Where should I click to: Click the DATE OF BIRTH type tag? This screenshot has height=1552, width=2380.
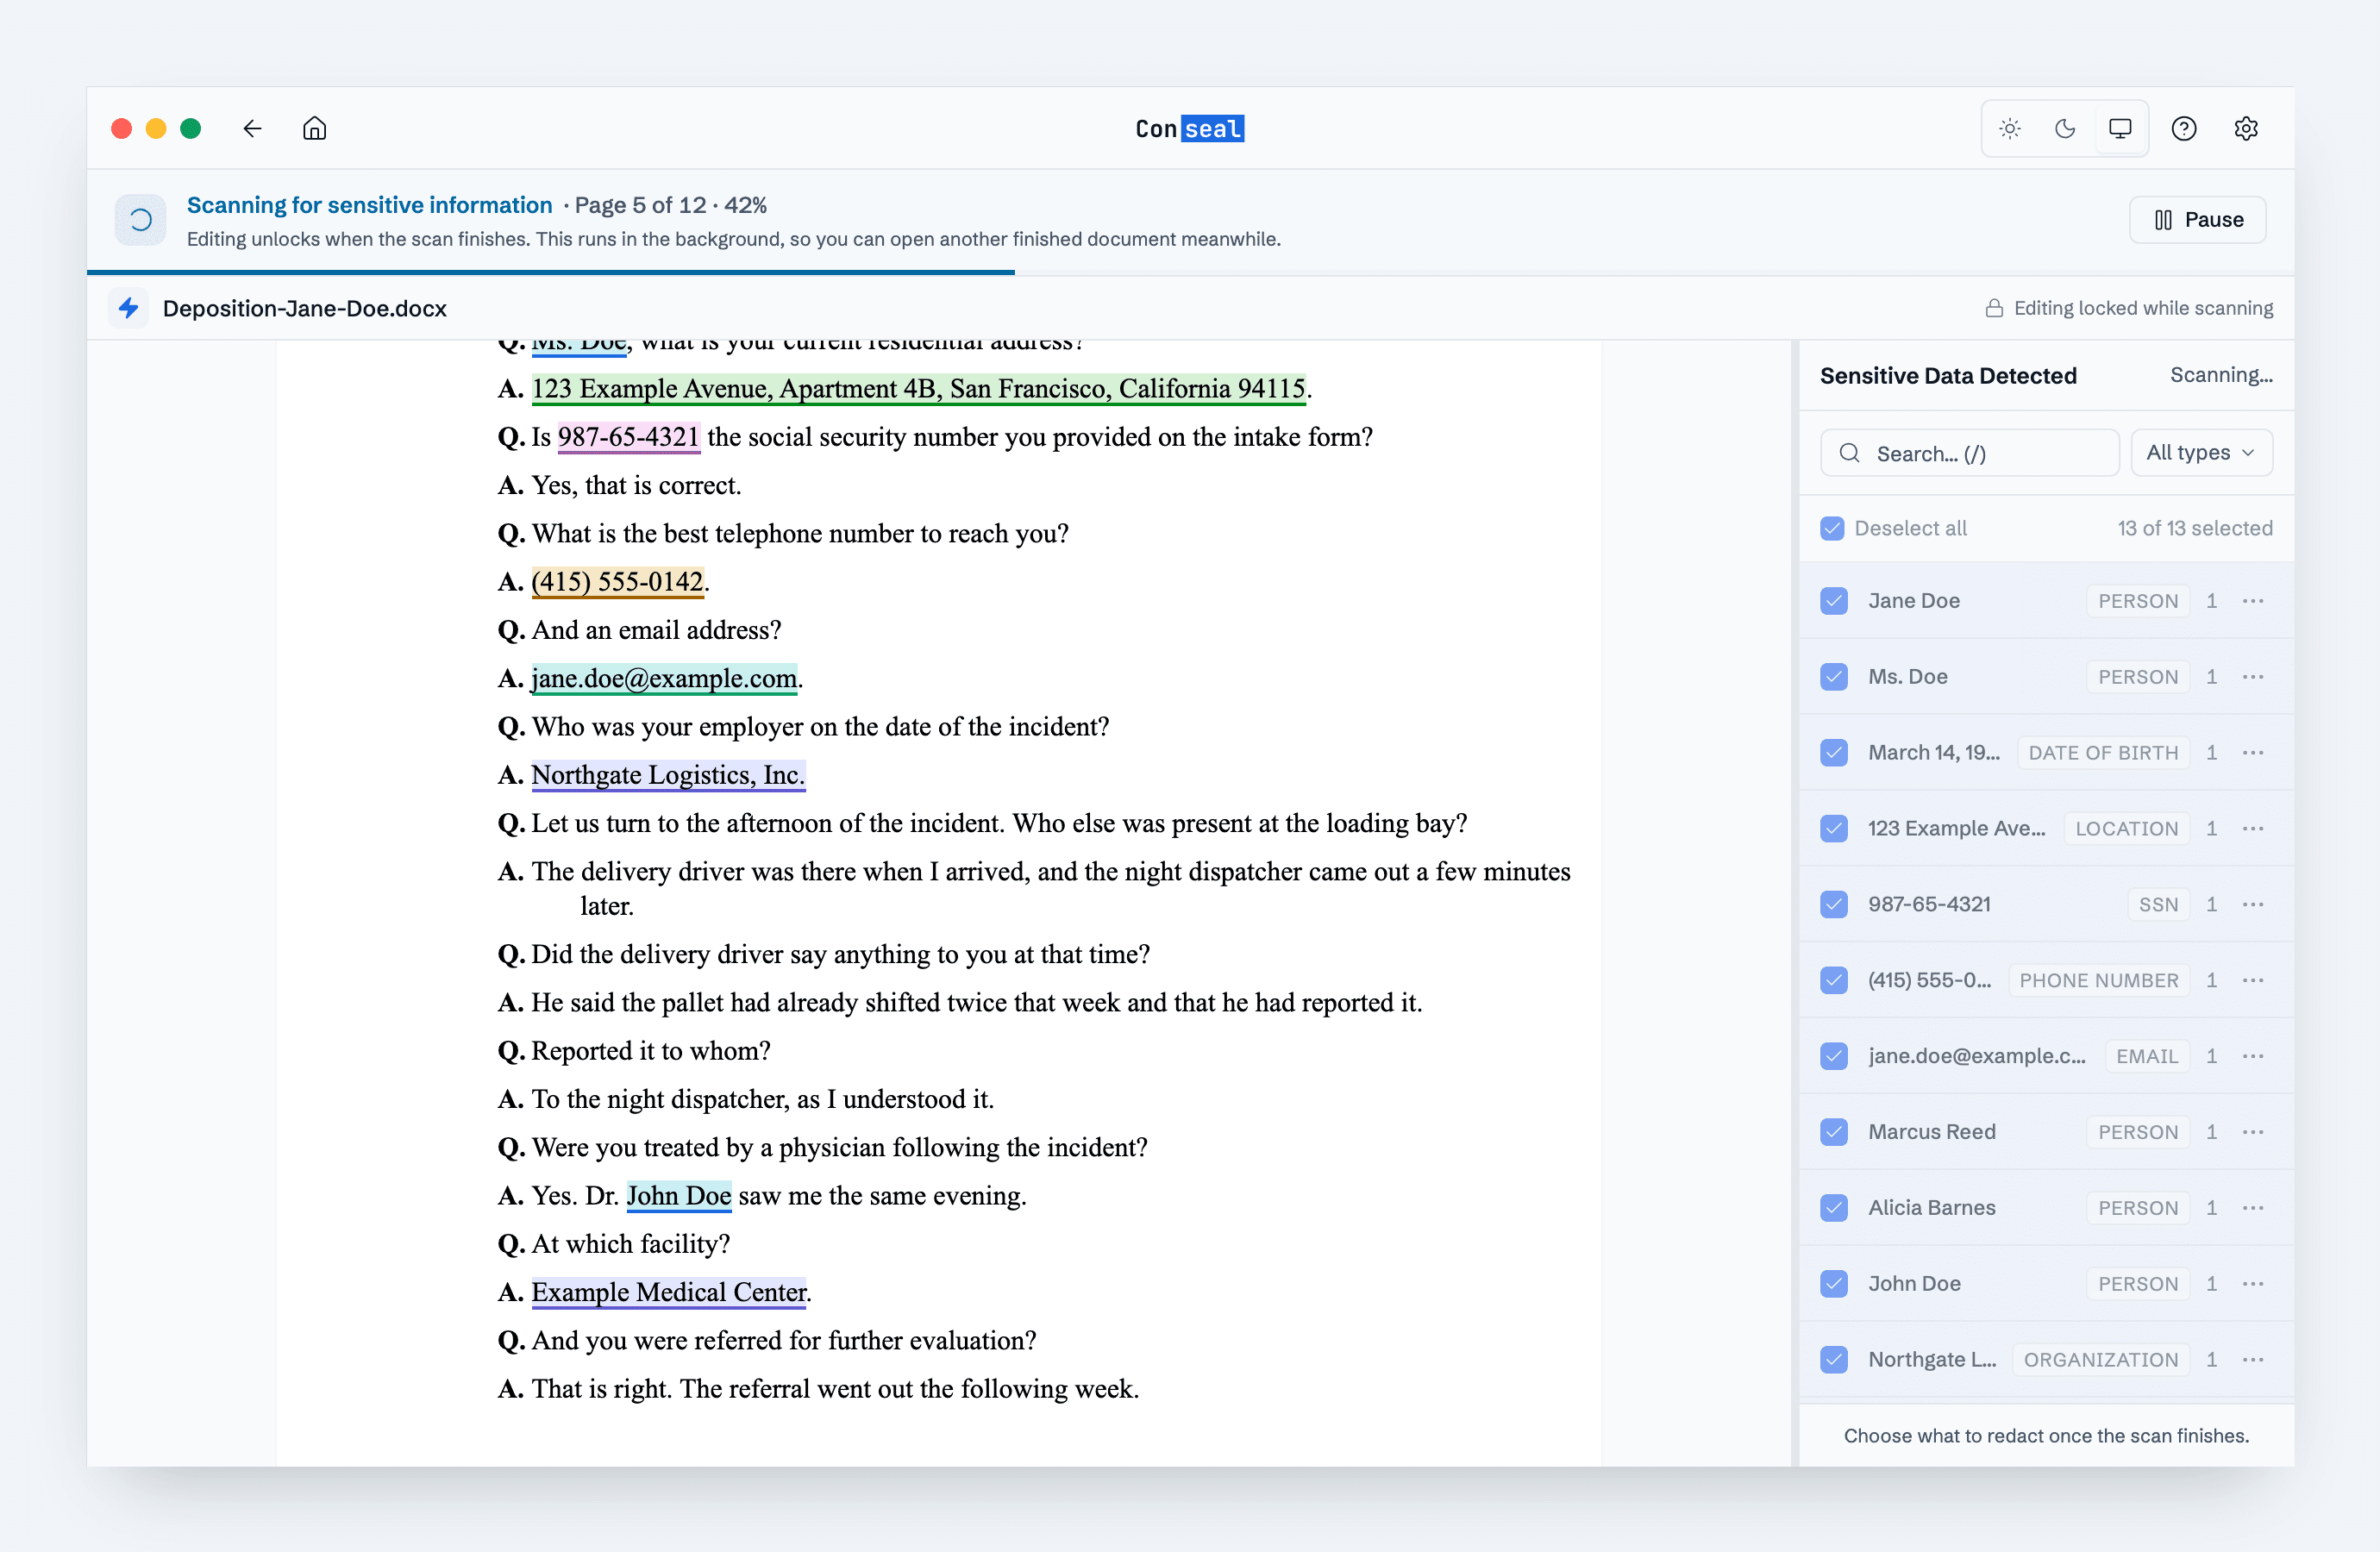(2103, 752)
